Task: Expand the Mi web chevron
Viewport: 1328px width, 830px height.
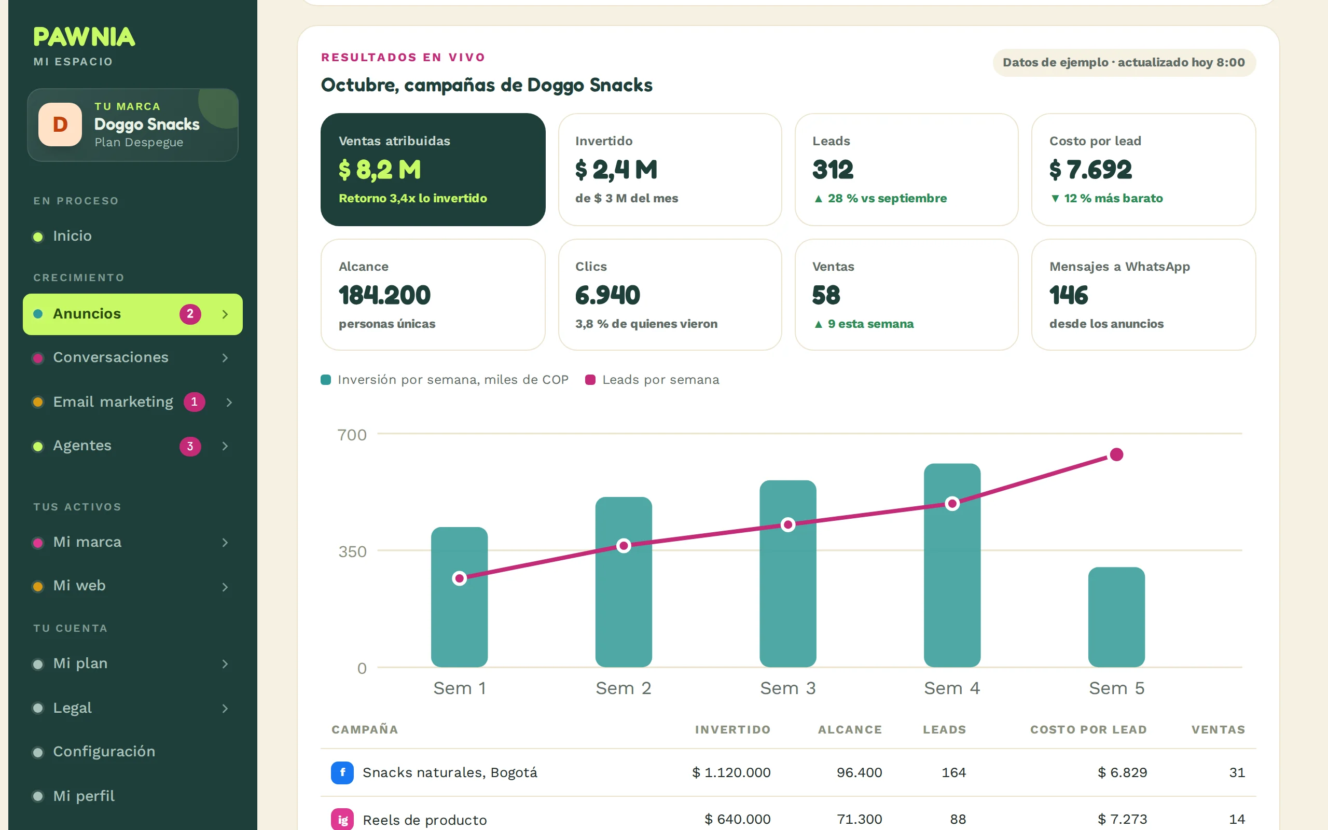Action: (x=225, y=587)
